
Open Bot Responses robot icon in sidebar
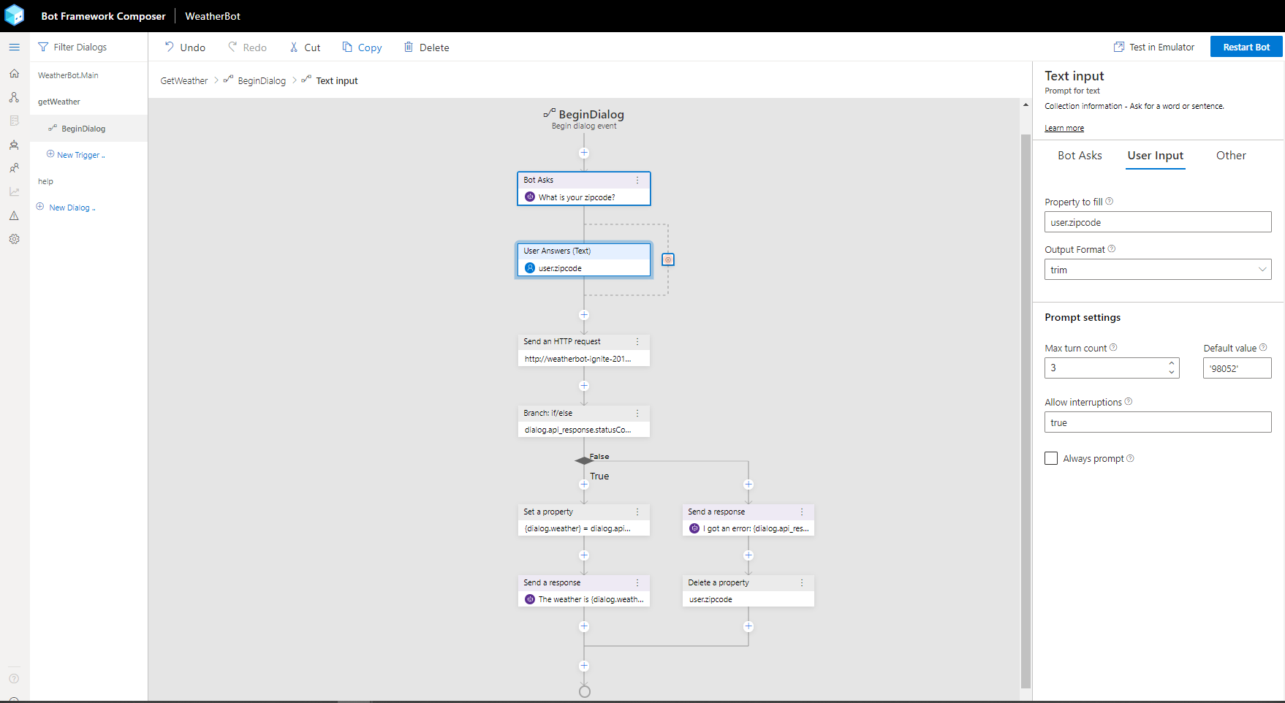pos(14,145)
